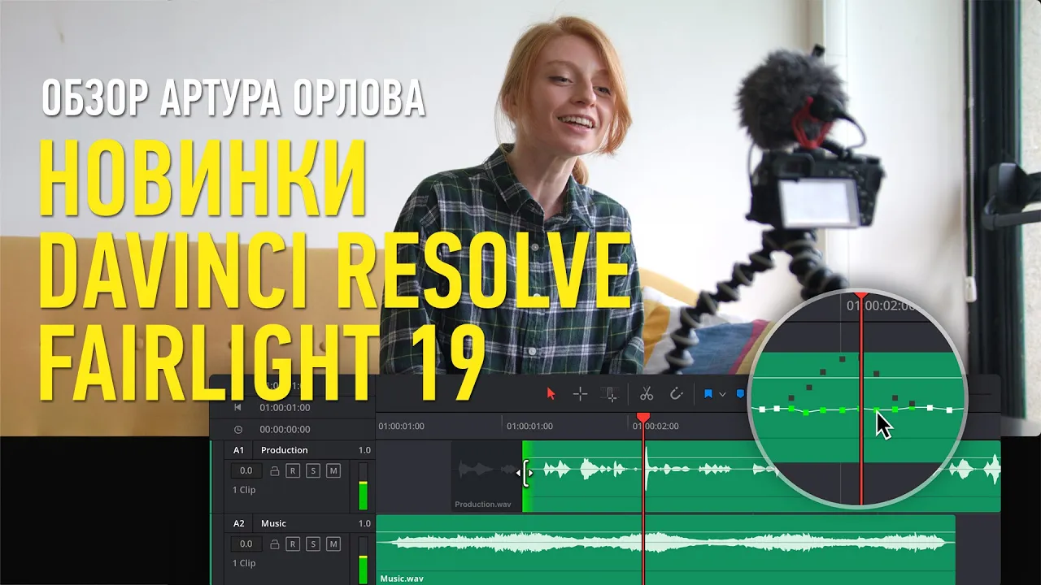This screenshot has height=585, width=1041.
Task: Click the 00:00:00:00 duration timecode
Action: point(285,429)
